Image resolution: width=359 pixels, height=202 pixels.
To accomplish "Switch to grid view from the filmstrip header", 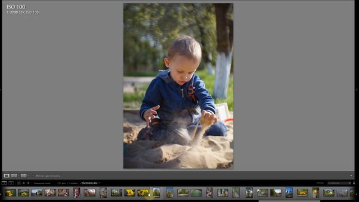I will tap(19, 183).
